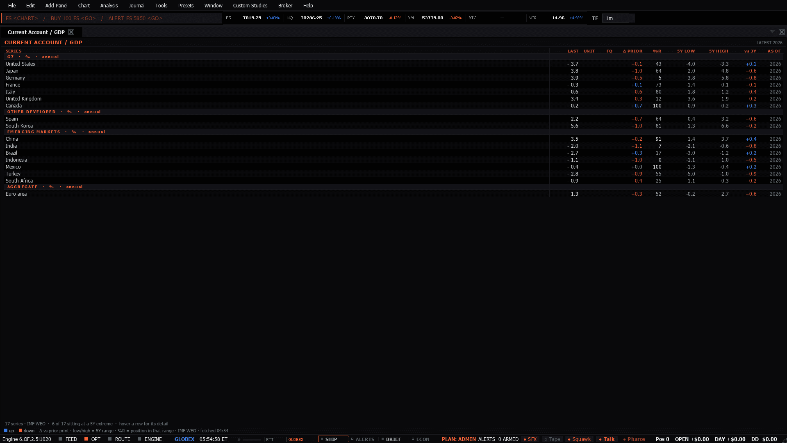This screenshot has width=787, height=443.
Task: Switch to the ALERTS workspace button
Action: (363, 439)
